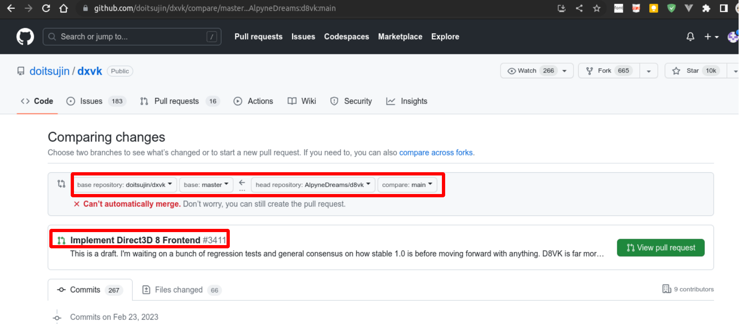This screenshot has height=324, width=741.
Task: Open the yellow lightbulb Keep extension
Action: click(654, 8)
